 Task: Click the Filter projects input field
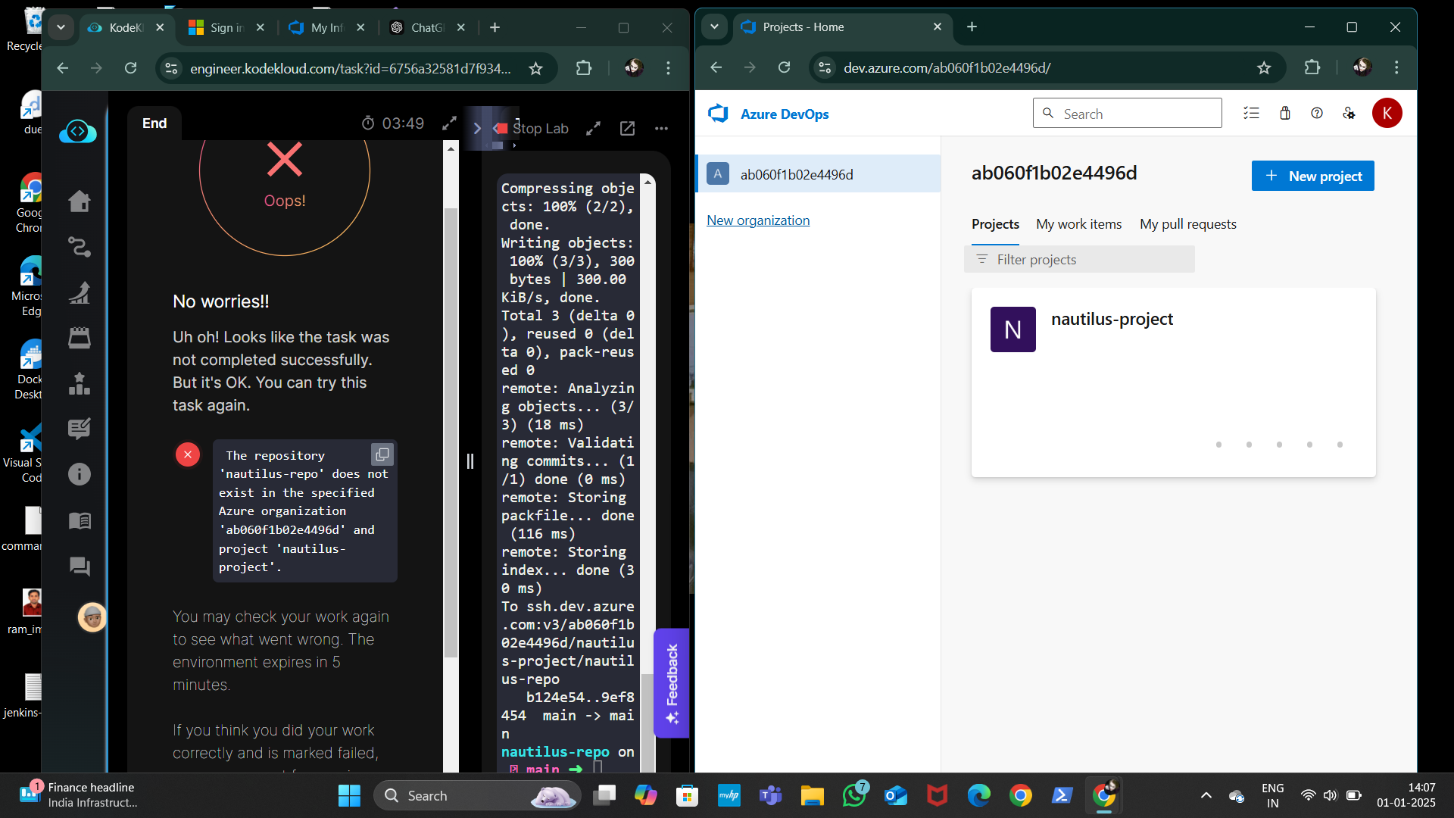pos(1079,260)
